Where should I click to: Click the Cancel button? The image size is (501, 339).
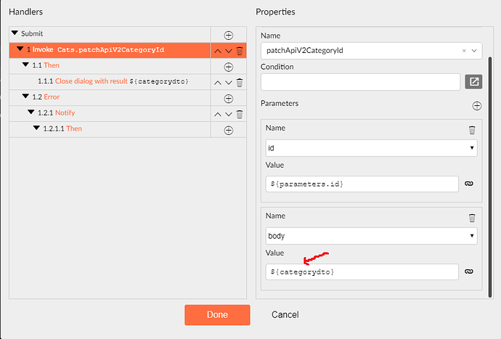coord(285,315)
